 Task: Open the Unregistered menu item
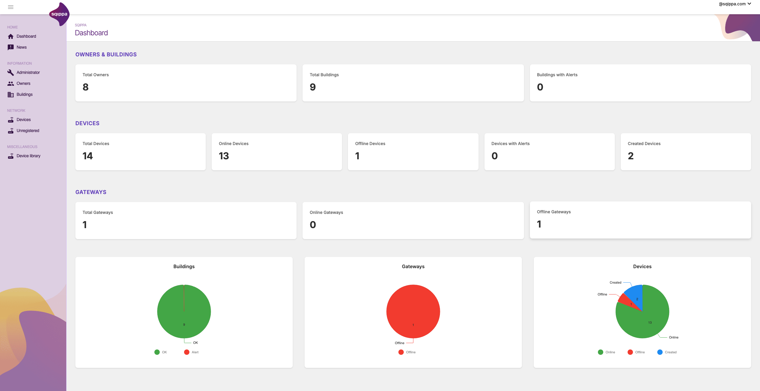28,131
